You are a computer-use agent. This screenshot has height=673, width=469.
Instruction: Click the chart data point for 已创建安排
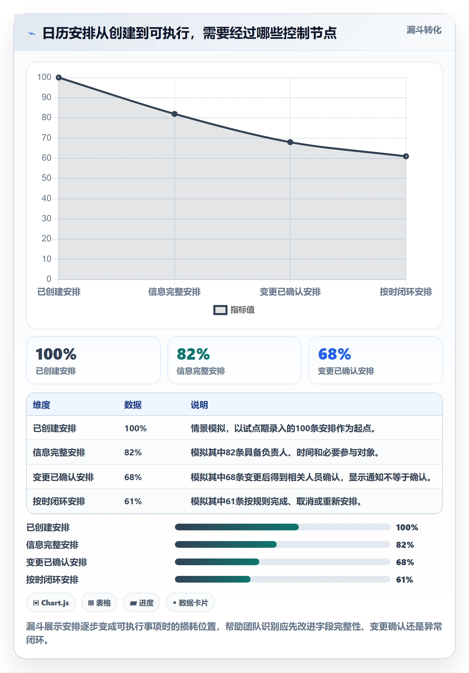pyautogui.click(x=59, y=78)
